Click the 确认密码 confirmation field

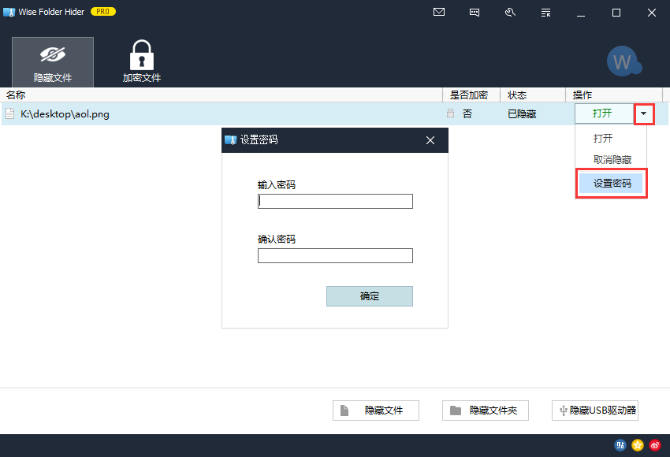(x=335, y=255)
